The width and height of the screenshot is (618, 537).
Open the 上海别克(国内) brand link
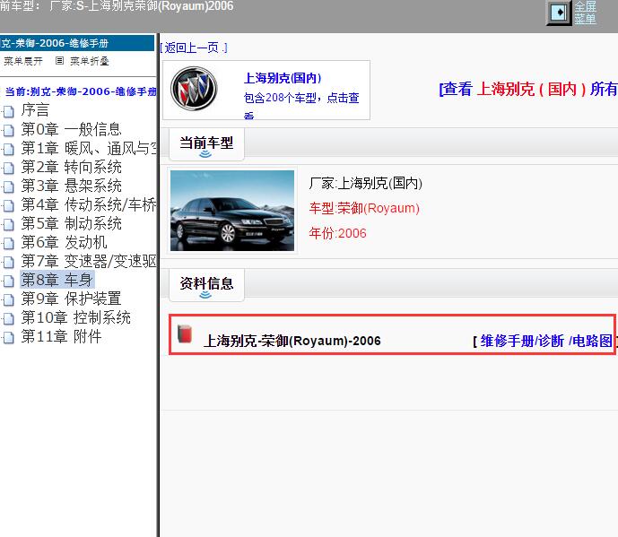pos(283,78)
